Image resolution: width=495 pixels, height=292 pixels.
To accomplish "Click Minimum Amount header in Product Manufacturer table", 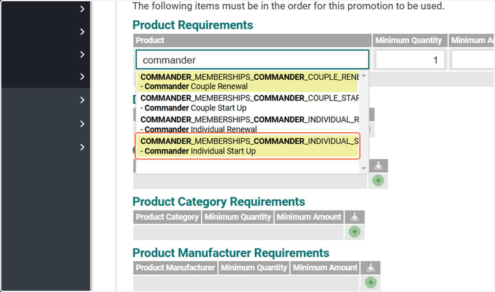I will (x=325, y=268).
